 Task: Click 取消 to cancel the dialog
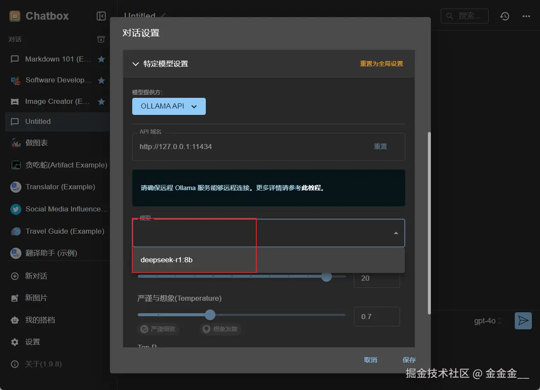[x=371, y=360]
